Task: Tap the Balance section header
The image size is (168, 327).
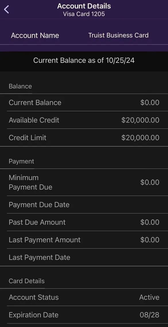Action: click(20, 86)
